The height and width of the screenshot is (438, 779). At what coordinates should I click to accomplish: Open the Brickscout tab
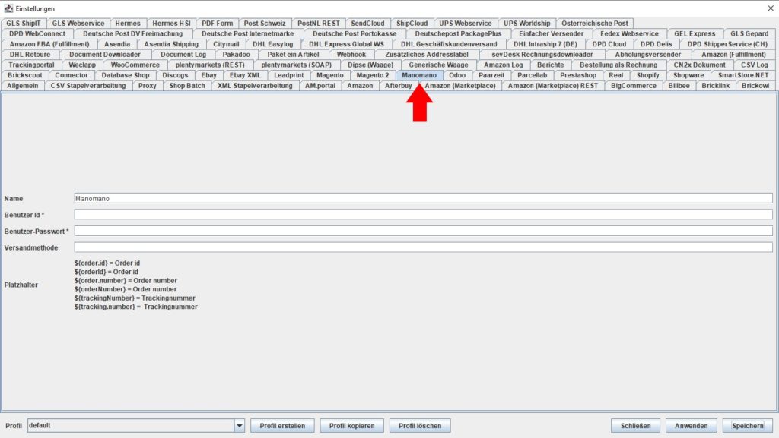25,75
